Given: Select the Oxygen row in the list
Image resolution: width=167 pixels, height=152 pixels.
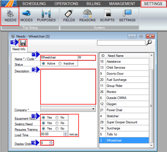Looking at the screenshot, I should (x=124, y=104).
